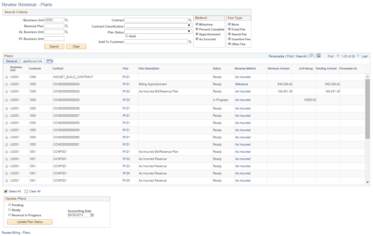373x236 pixels.
Task: Disable the Fixed Fee type checkbox
Action: [229, 29]
